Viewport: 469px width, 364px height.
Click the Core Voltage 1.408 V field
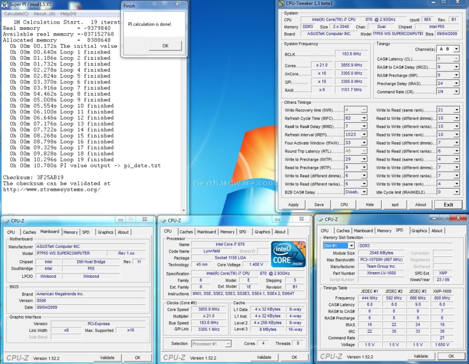tap(257, 264)
